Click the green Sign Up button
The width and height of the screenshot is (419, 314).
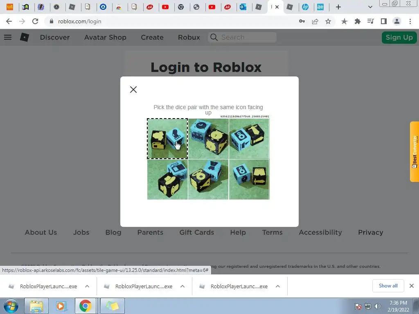[x=399, y=37]
